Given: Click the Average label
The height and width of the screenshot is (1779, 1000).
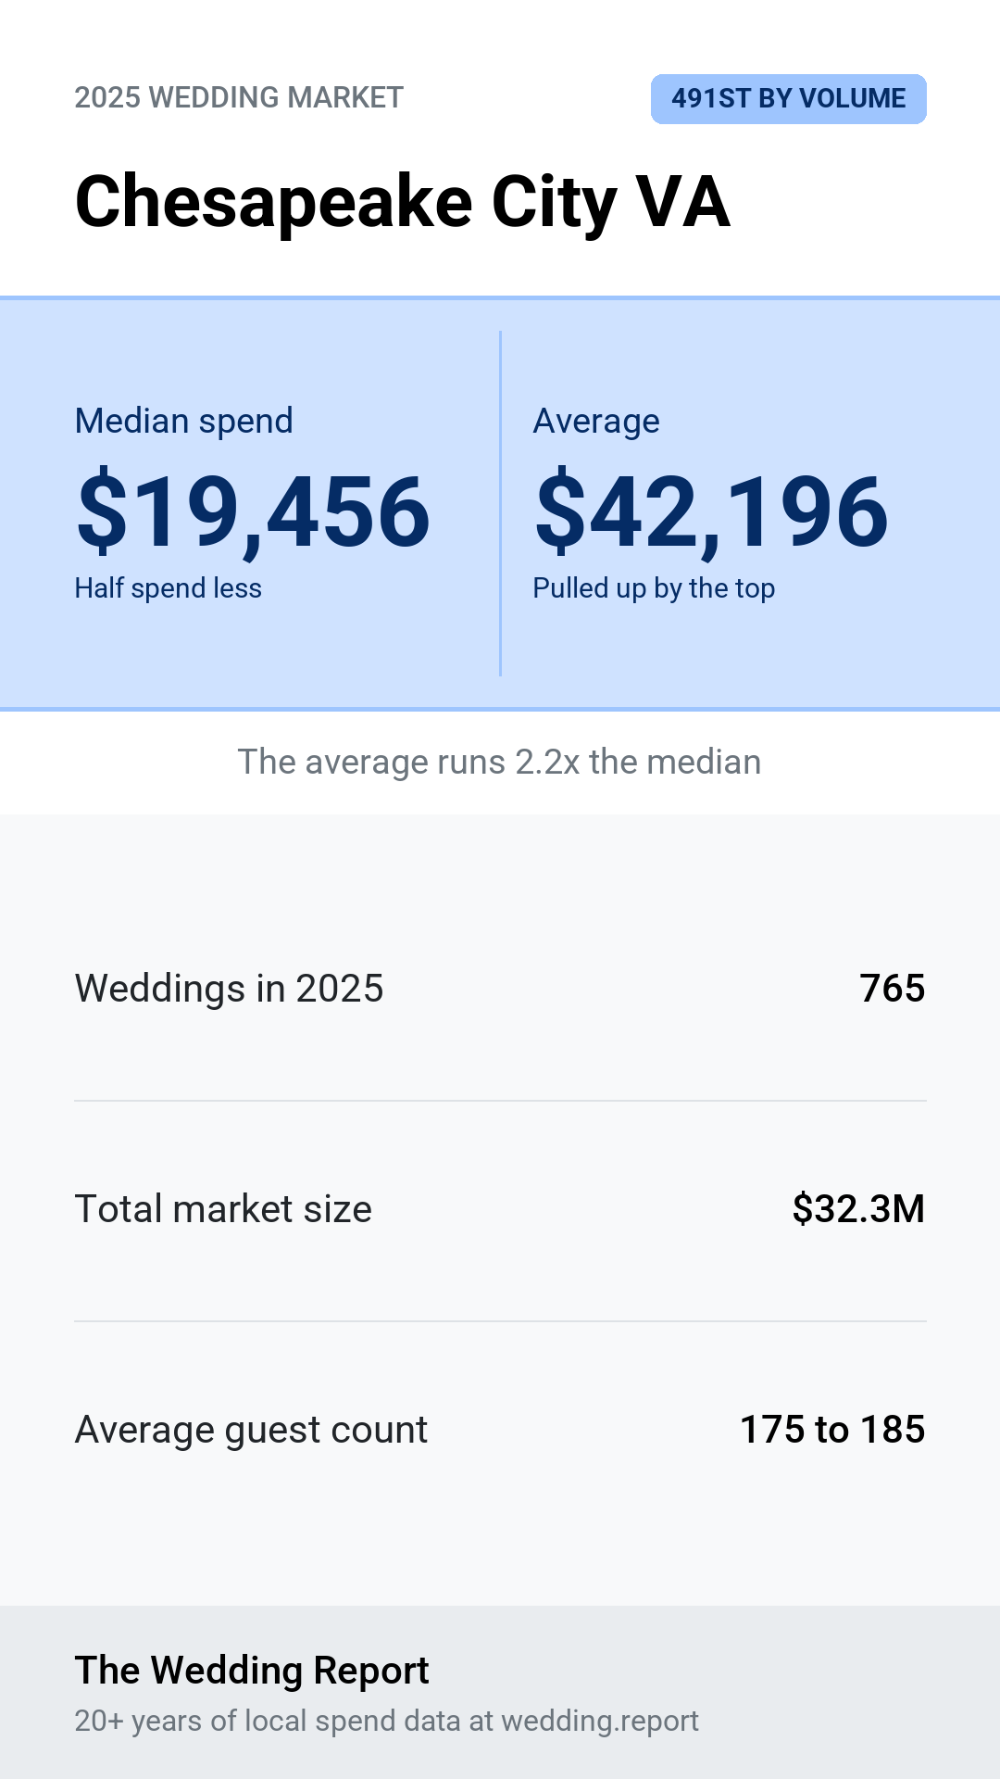Looking at the screenshot, I should 596,421.
